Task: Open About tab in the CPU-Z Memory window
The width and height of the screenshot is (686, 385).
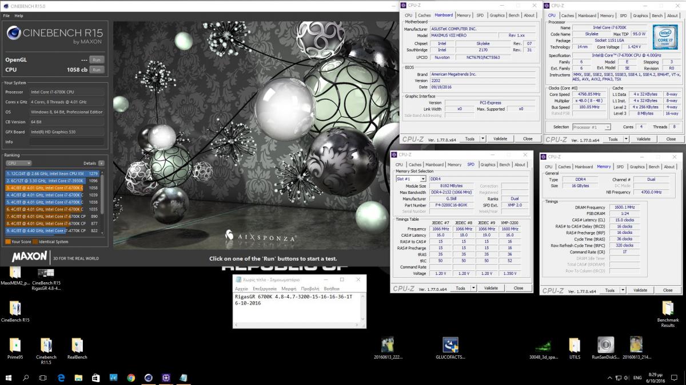Action: [670, 167]
